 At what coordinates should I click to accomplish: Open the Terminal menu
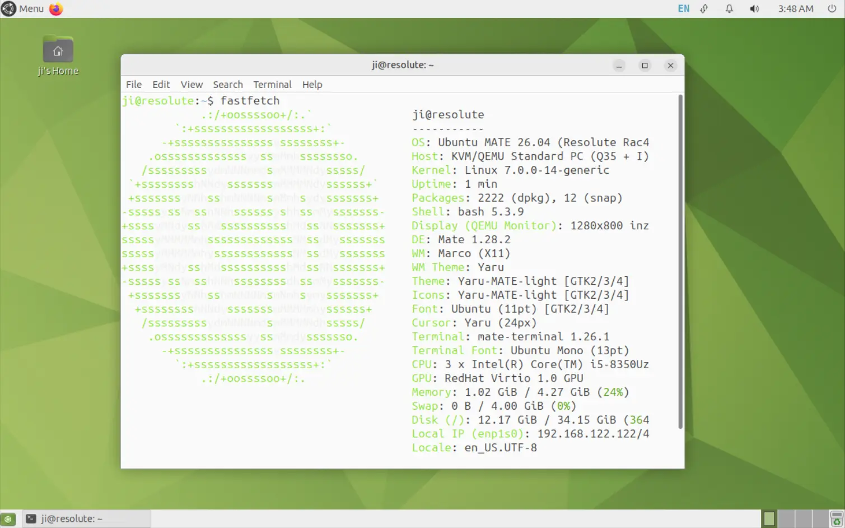click(x=272, y=85)
